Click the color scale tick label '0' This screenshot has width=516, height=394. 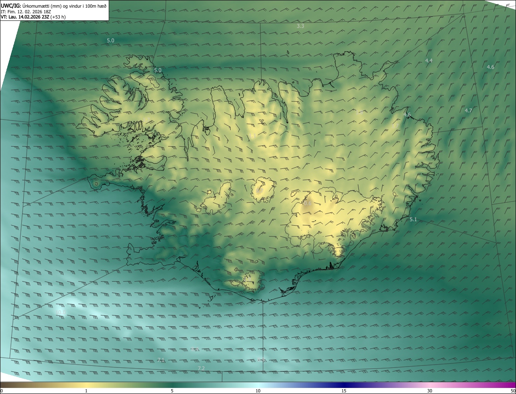[2, 391]
